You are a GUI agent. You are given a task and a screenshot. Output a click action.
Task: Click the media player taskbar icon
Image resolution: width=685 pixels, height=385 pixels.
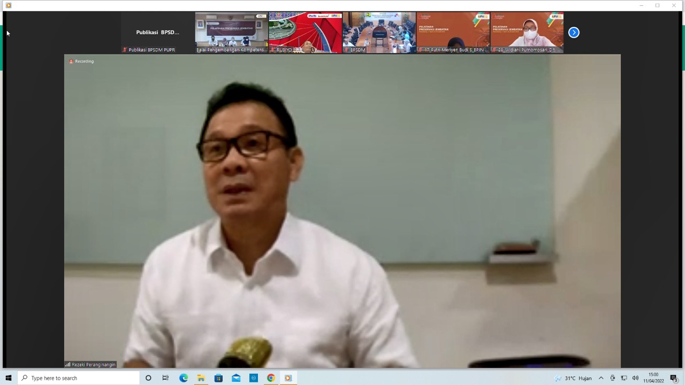tap(288, 378)
